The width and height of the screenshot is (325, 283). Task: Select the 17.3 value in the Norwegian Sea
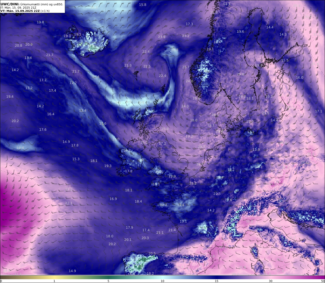(x=189, y=24)
